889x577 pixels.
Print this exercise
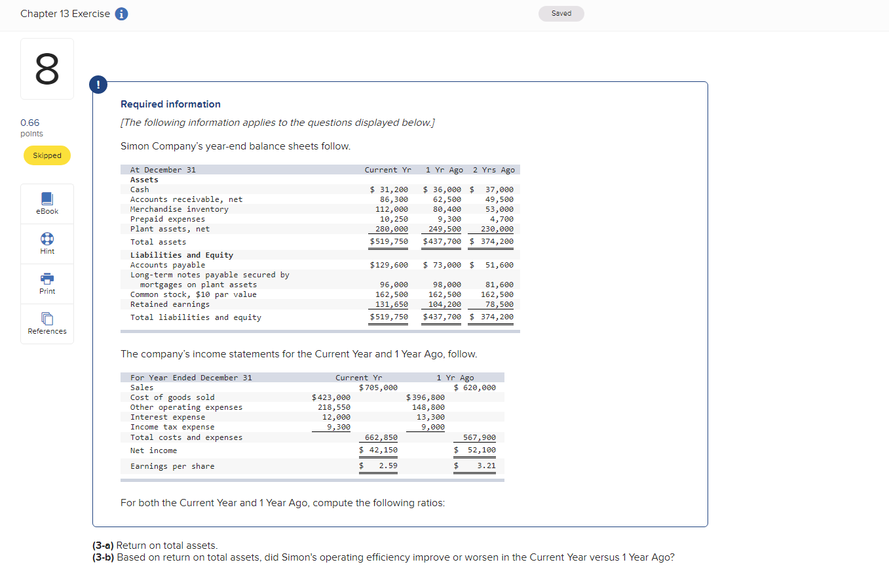pos(47,284)
